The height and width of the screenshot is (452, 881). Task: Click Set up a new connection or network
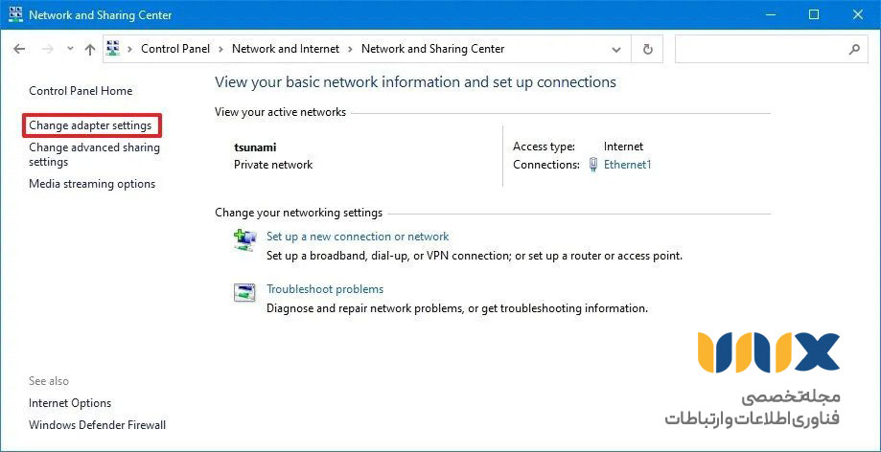coord(358,237)
